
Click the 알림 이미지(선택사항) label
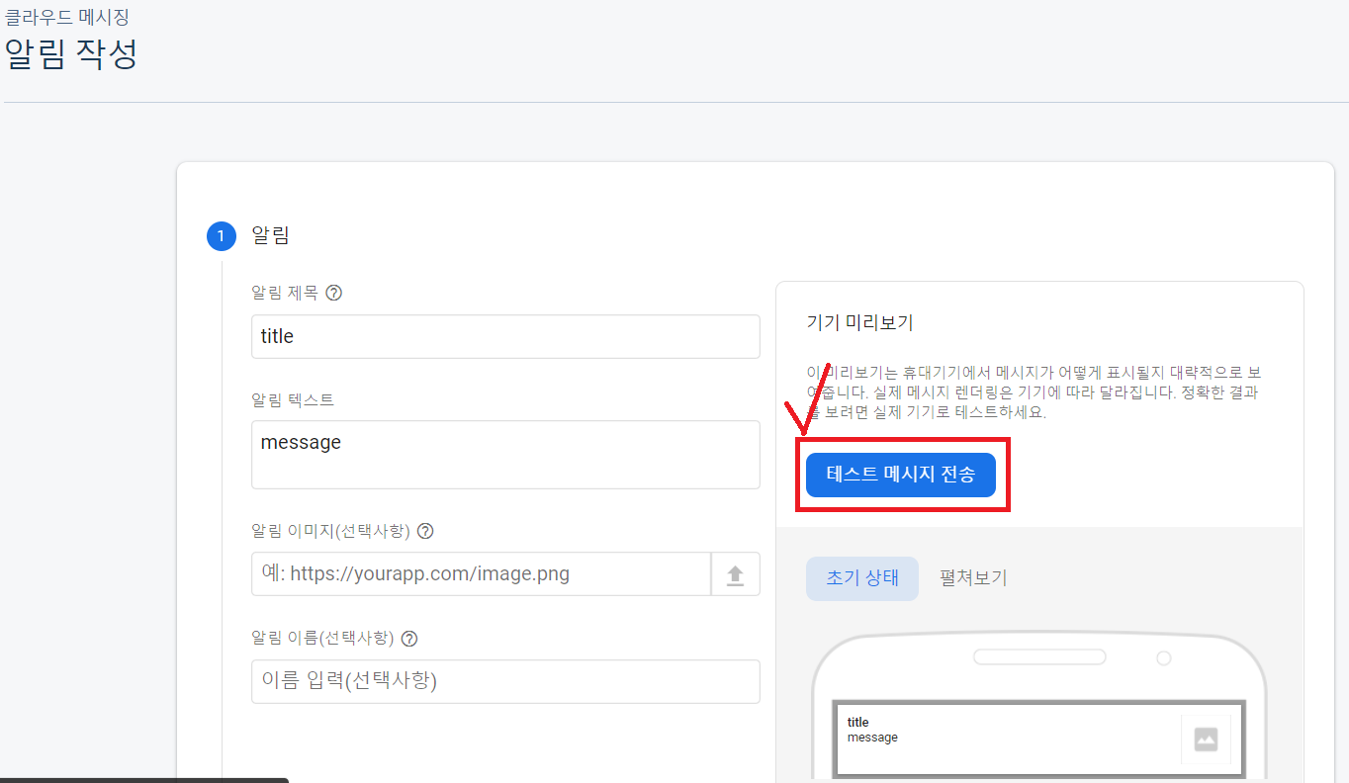pyautogui.click(x=331, y=531)
